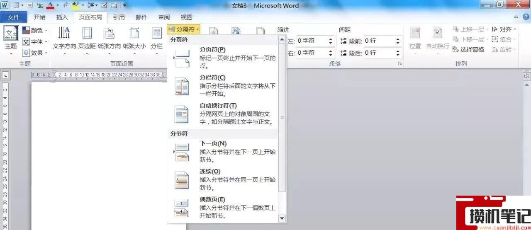Click the right indent spinner arrows
The width and height of the screenshot is (531, 230).
[331, 53]
